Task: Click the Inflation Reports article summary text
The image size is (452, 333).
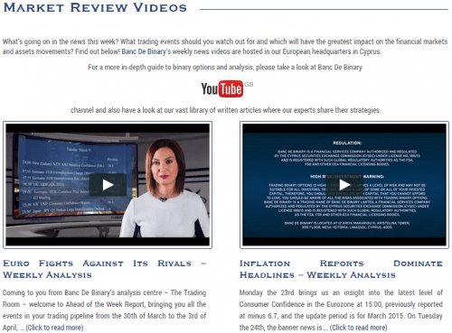Action: pyautogui.click(x=341, y=310)
